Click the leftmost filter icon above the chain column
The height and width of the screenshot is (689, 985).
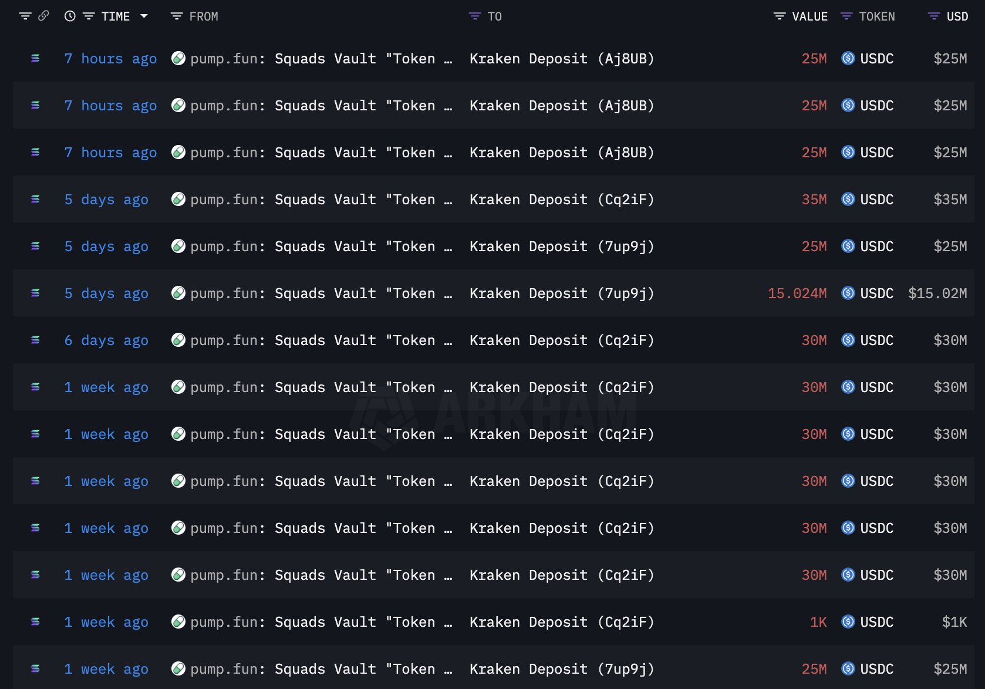click(25, 16)
